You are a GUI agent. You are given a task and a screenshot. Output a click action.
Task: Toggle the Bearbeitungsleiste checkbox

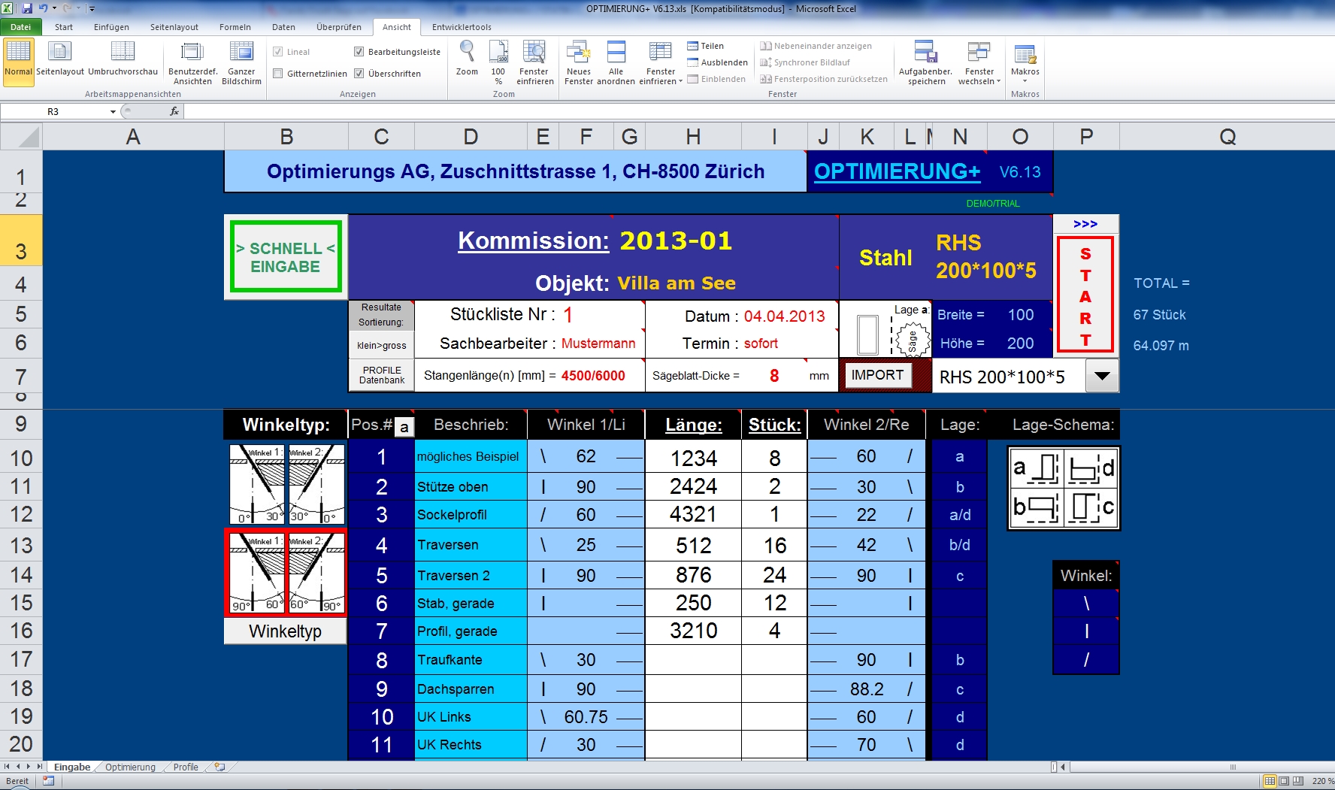click(x=359, y=52)
